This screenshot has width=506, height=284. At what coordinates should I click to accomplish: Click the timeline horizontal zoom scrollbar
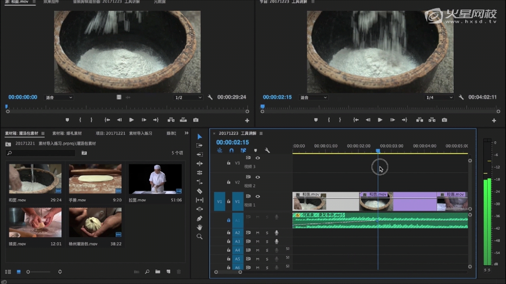click(x=228, y=272)
